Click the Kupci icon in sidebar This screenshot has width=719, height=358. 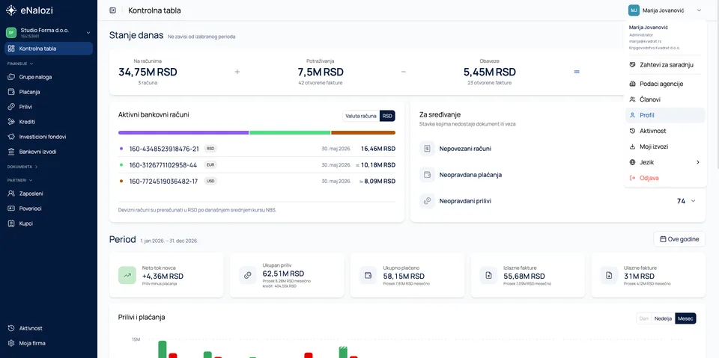(11, 223)
